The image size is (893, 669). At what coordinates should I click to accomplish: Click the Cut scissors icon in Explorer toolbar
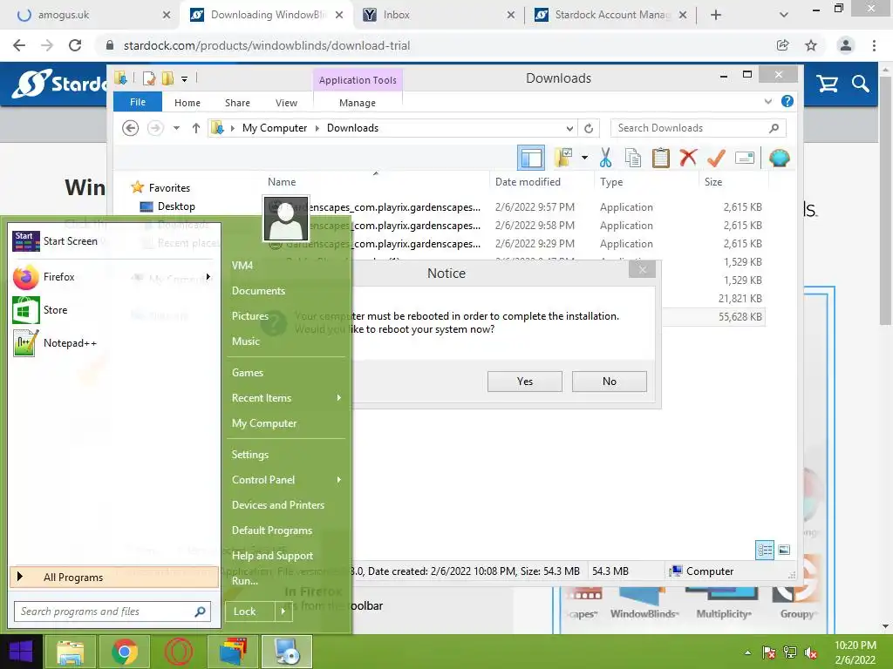point(605,158)
